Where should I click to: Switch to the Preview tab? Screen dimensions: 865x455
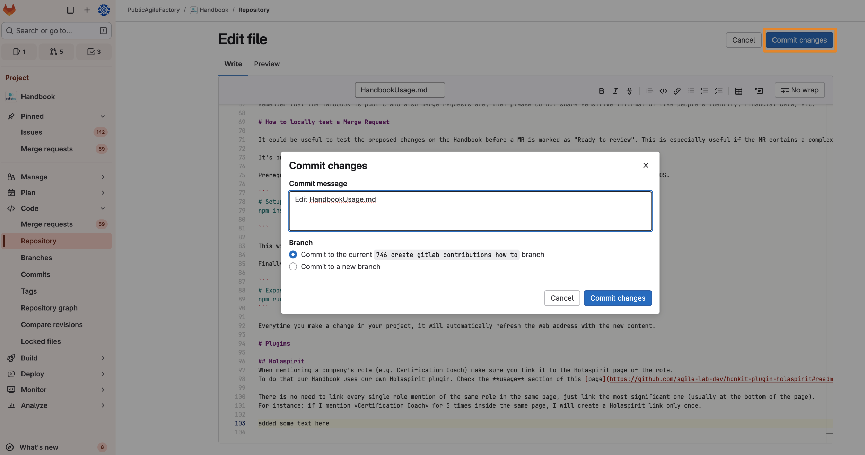(x=267, y=64)
